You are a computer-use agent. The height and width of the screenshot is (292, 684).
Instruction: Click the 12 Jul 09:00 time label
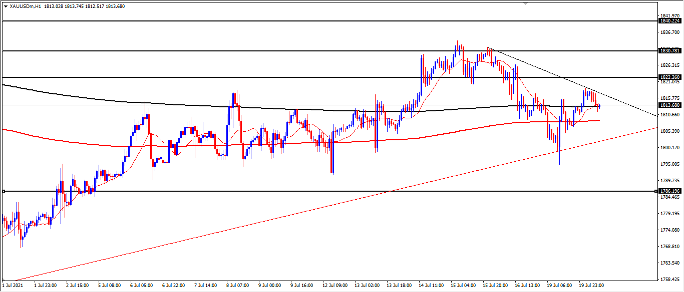pyautogui.click(x=335, y=286)
